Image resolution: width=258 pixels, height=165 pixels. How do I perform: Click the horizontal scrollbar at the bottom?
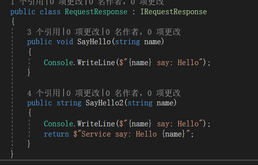[x=129, y=162]
